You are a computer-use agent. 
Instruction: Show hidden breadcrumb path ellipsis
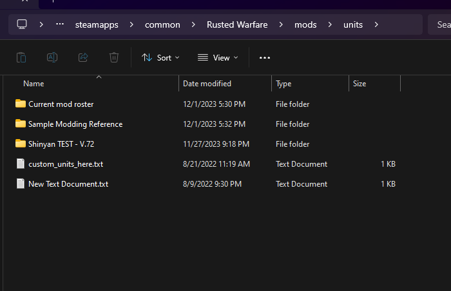(61, 24)
